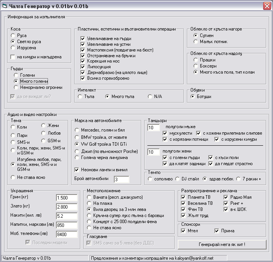273x262 pixels.
Task: Choose На плажа location
Action: tap(89, 203)
